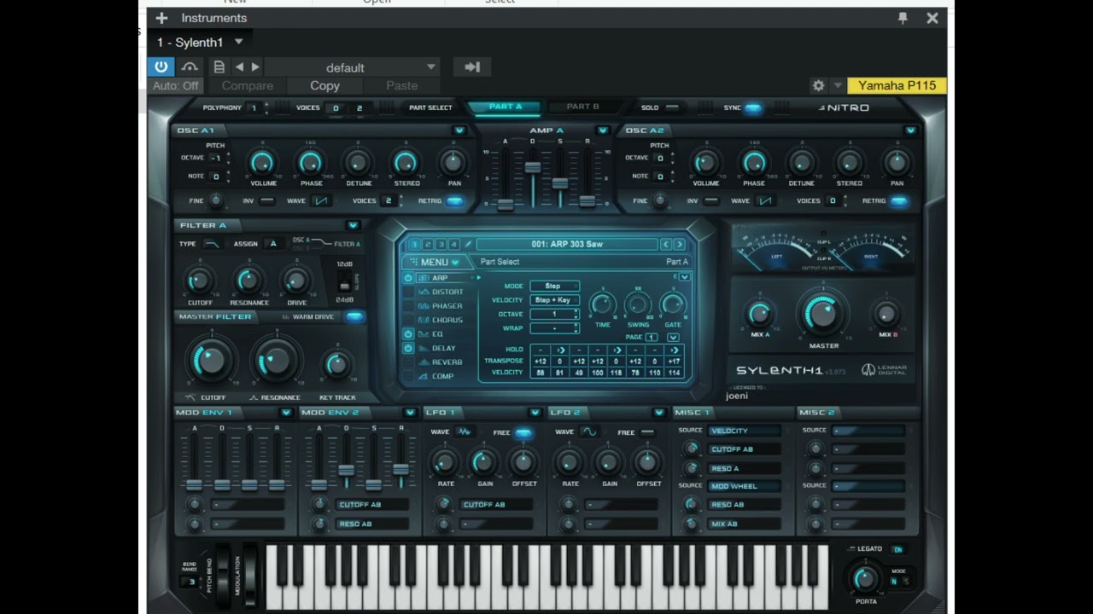Open the arp MODE 'Step' selector
Image resolution: width=1093 pixels, height=614 pixels.
(554, 287)
